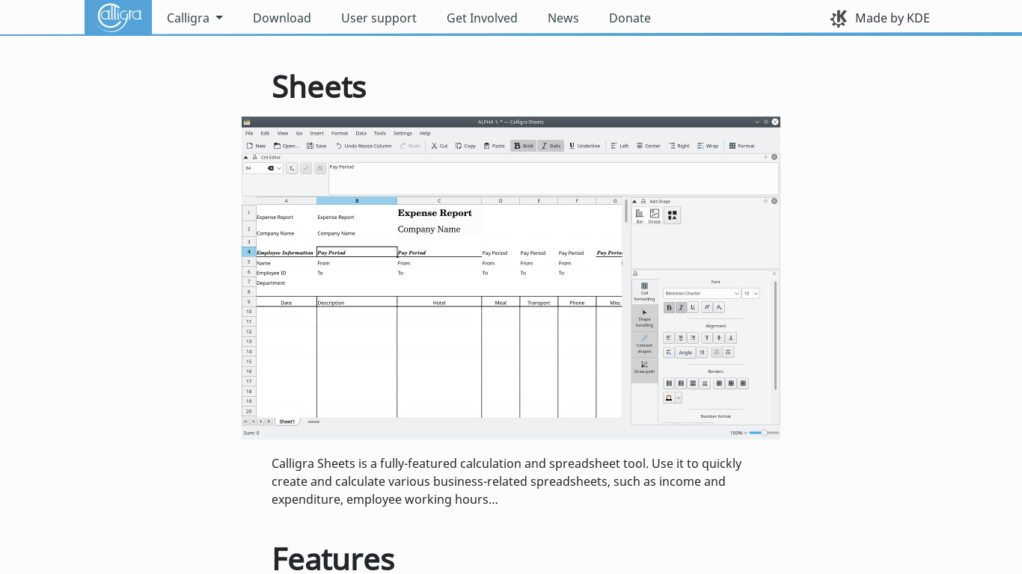Viewport: 1022px width, 574px height.
Task: Click the Image icon in Add Shape
Action: (x=655, y=215)
